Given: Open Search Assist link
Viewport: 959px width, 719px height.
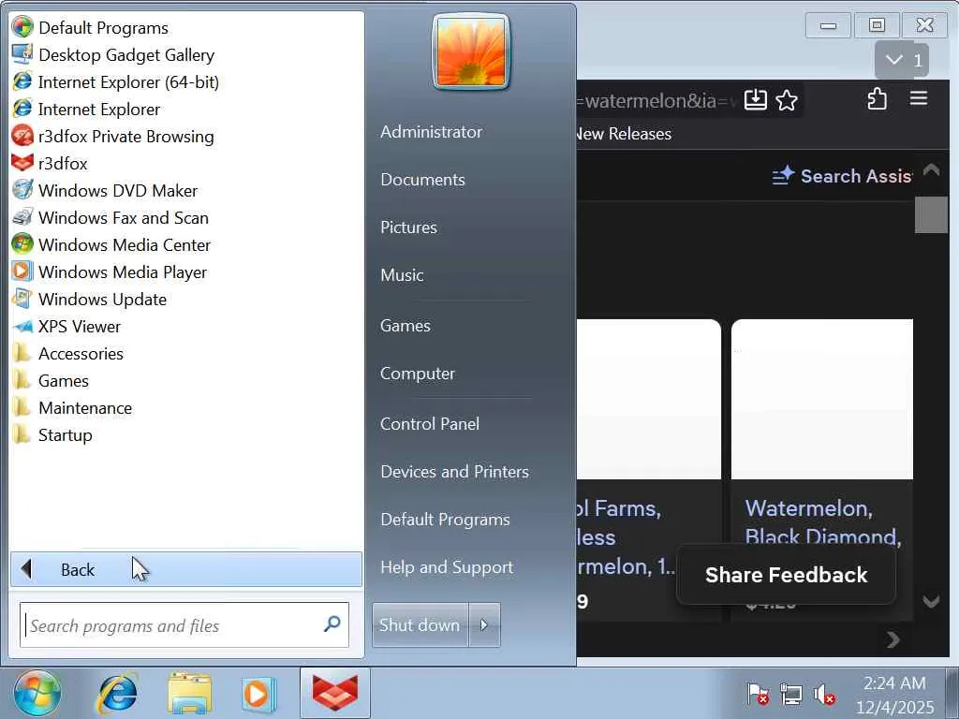Looking at the screenshot, I should click(x=842, y=176).
